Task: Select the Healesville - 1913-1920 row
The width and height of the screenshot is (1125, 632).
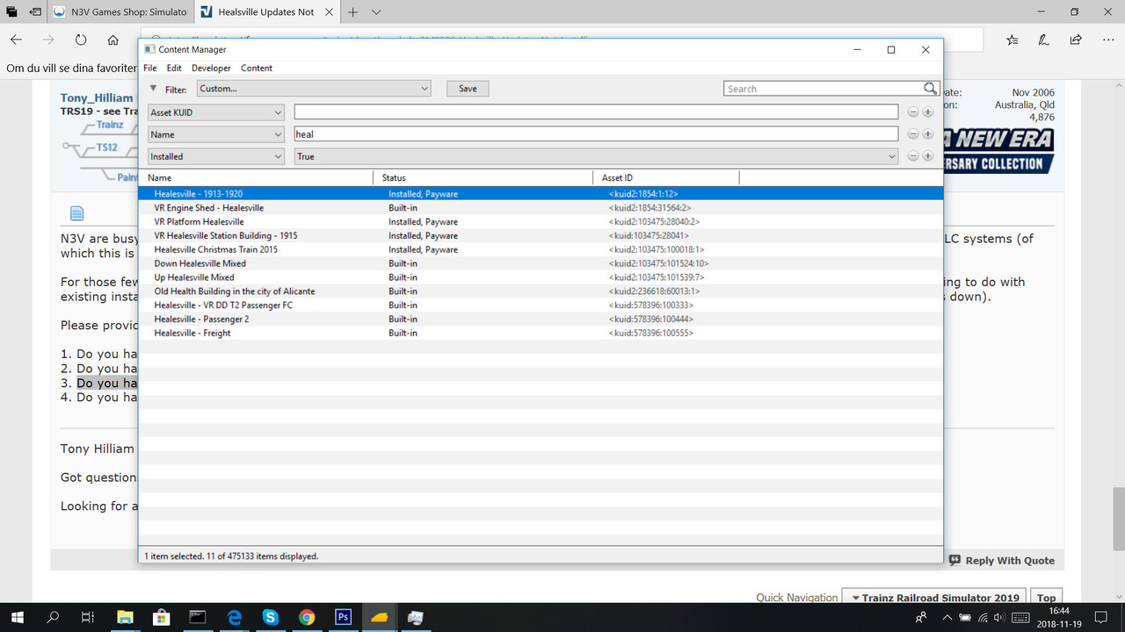Action: (541, 194)
